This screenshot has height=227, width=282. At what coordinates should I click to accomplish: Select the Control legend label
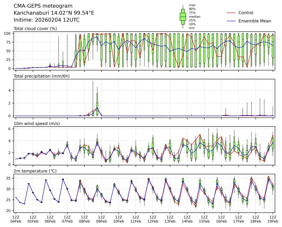pyautogui.click(x=246, y=13)
